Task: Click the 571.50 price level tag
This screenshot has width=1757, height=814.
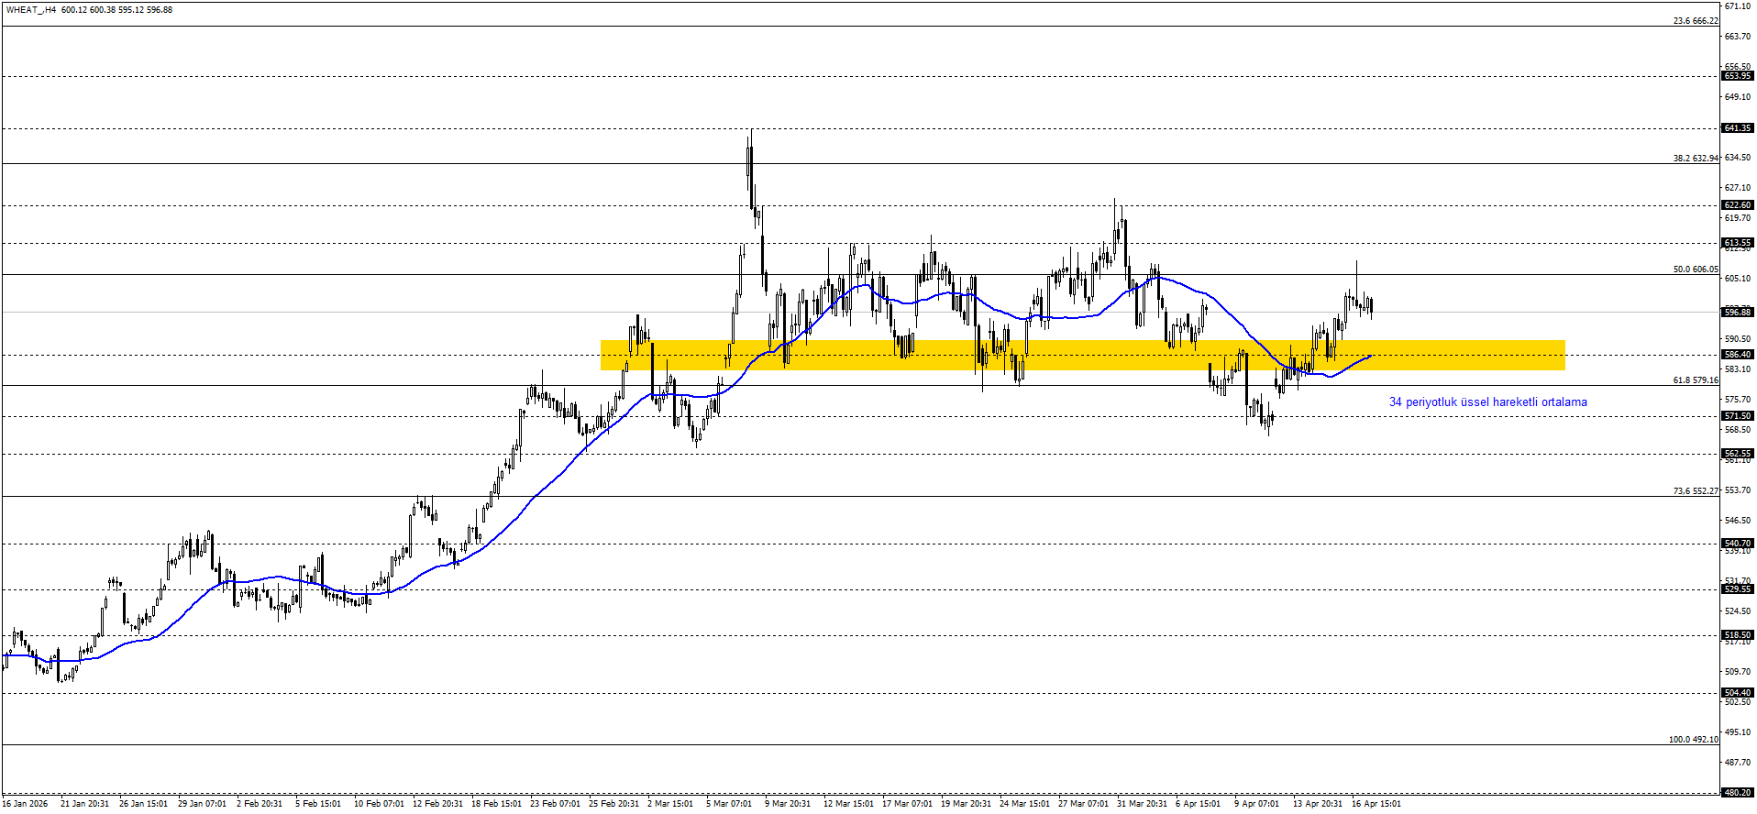Action: 1738,416
